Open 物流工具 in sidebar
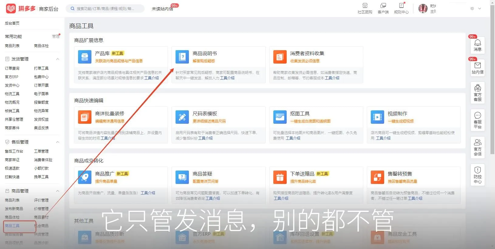 pyautogui.click(x=12, y=94)
